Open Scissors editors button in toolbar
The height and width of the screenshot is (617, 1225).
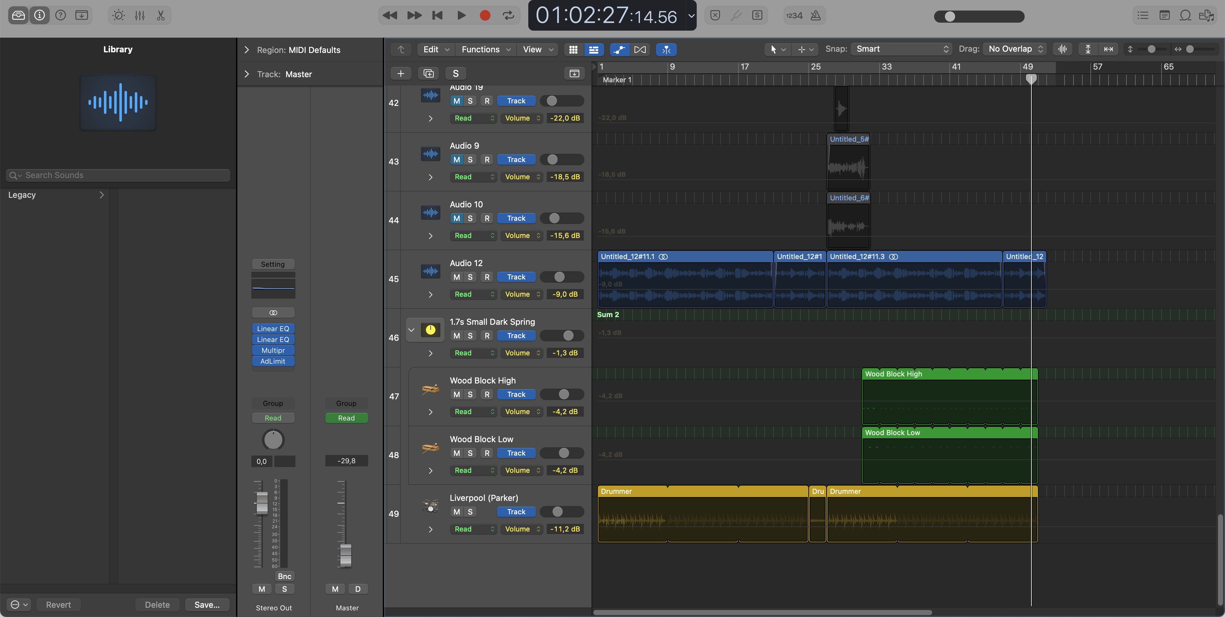tap(161, 16)
